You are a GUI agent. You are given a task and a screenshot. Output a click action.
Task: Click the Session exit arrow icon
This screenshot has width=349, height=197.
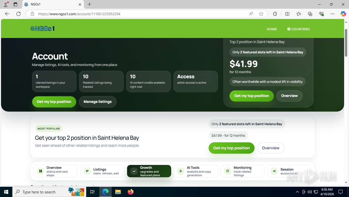pos(274,171)
